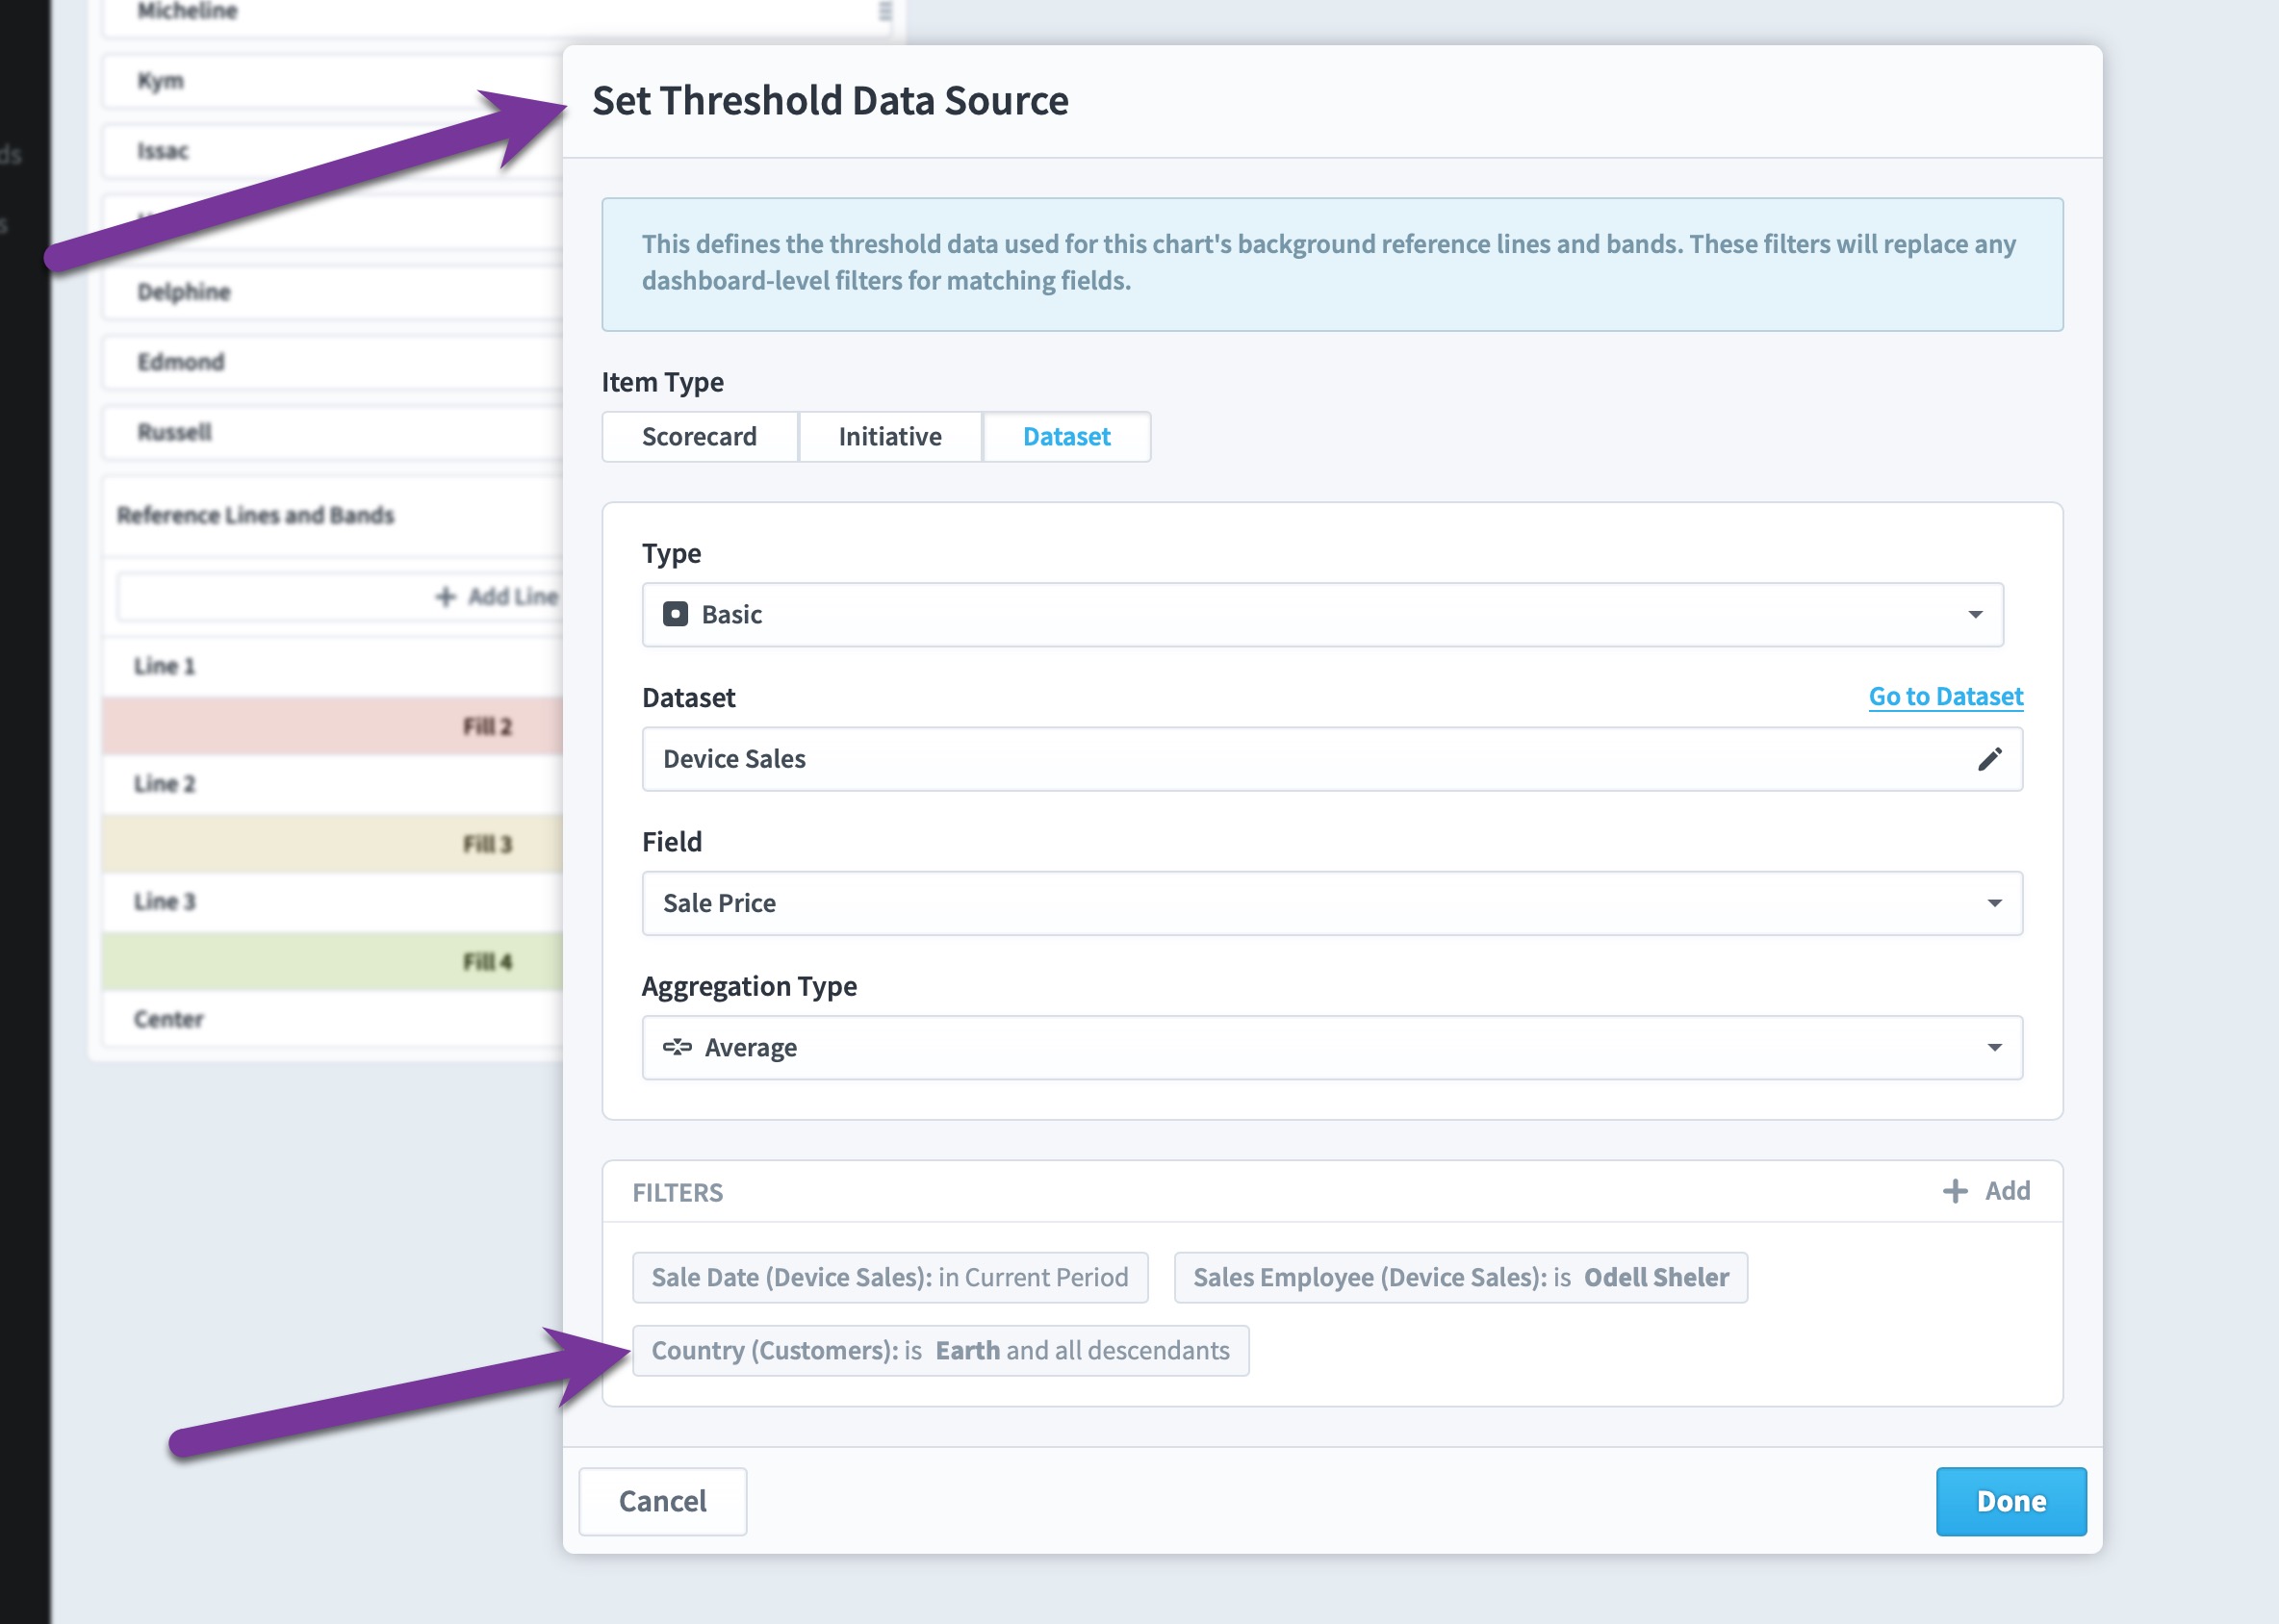The image size is (2279, 1624).
Task: Click the Type dropdown caret arrow
Action: 1975,615
